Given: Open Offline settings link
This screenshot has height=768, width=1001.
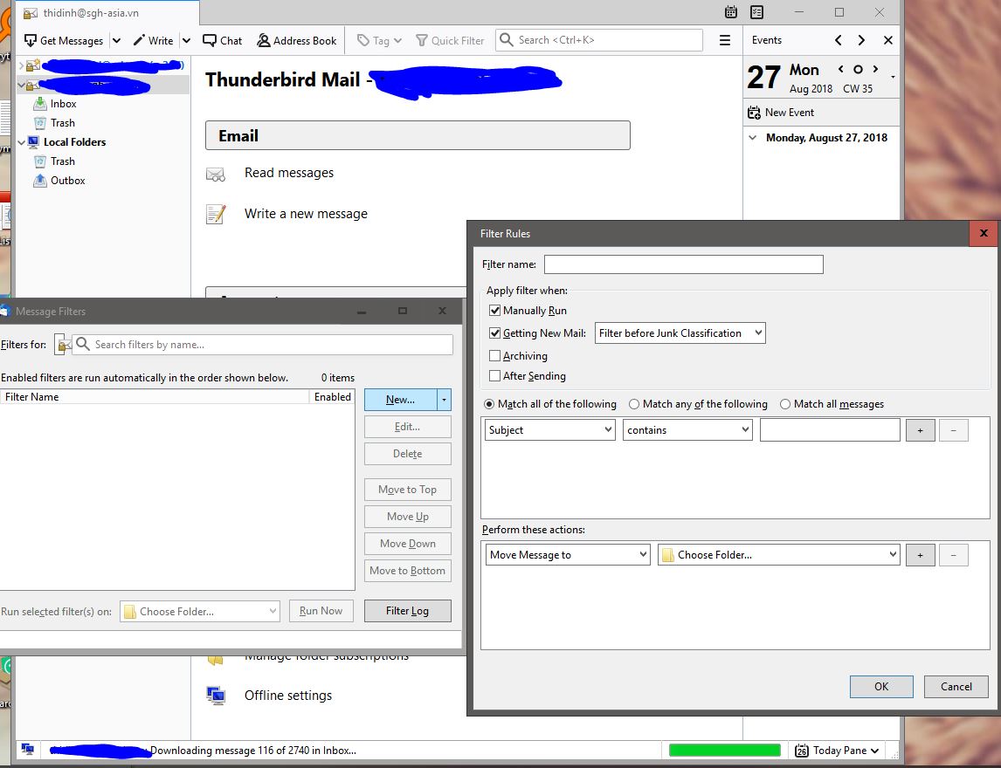Looking at the screenshot, I should tap(288, 696).
